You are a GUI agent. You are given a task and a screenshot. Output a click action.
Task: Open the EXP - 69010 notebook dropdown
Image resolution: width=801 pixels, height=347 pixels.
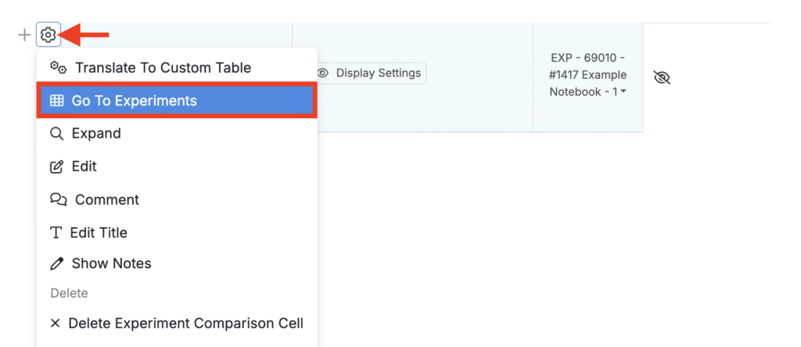tap(587, 75)
